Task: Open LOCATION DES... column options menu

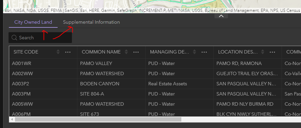Action: coord(272,52)
